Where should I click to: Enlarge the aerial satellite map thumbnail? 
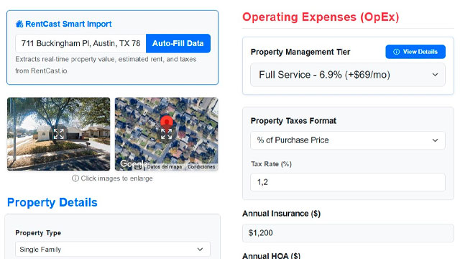(166, 134)
